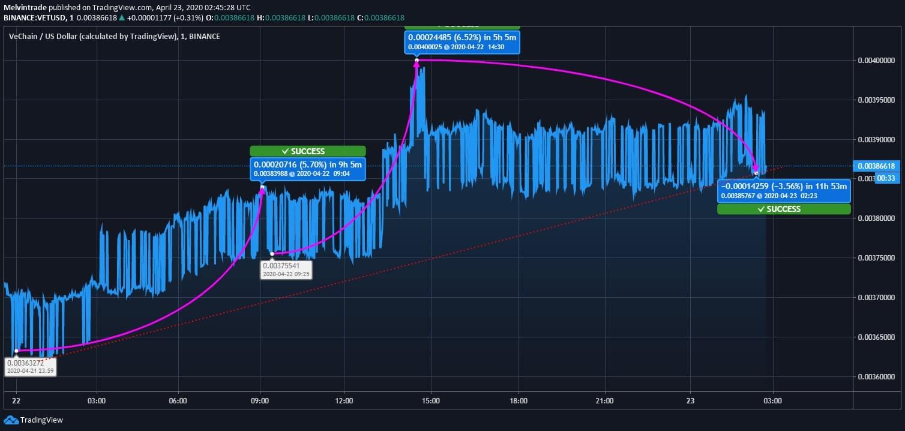Click the date label 22 on time axis

[16, 400]
